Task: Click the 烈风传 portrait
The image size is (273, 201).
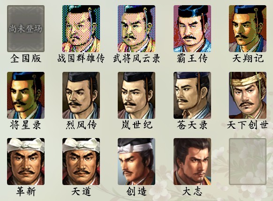Action: click(x=81, y=95)
